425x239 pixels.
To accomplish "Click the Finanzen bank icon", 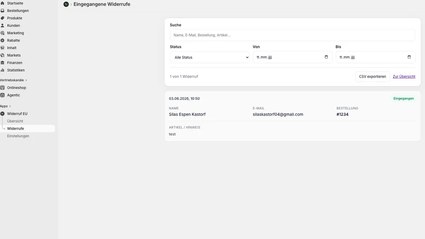I will [x=3, y=63].
